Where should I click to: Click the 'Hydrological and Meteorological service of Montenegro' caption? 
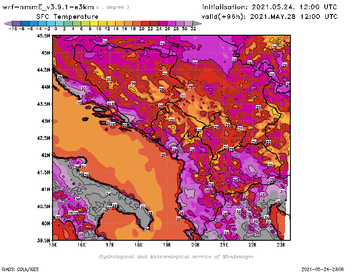click(x=176, y=257)
